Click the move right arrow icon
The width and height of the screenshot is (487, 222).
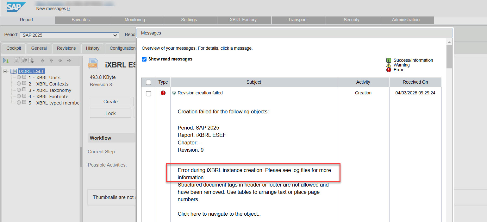(x=69, y=60)
